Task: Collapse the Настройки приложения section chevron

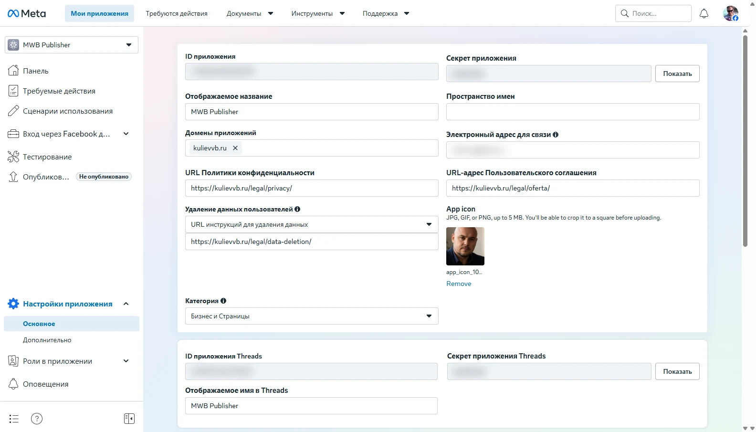Action: click(x=126, y=304)
